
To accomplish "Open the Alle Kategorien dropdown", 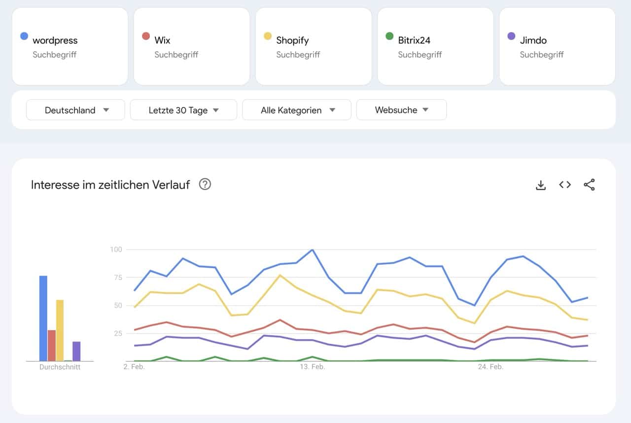I will [297, 110].
